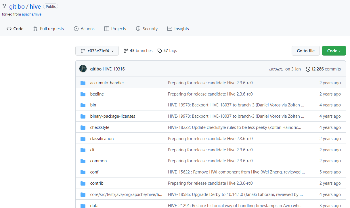Open the hive repository name link
The width and height of the screenshot is (350, 208).
point(35,7)
